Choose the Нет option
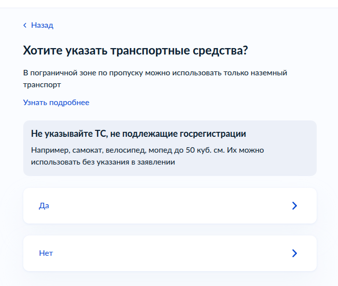The height and width of the screenshot is (286, 338). tap(170, 253)
